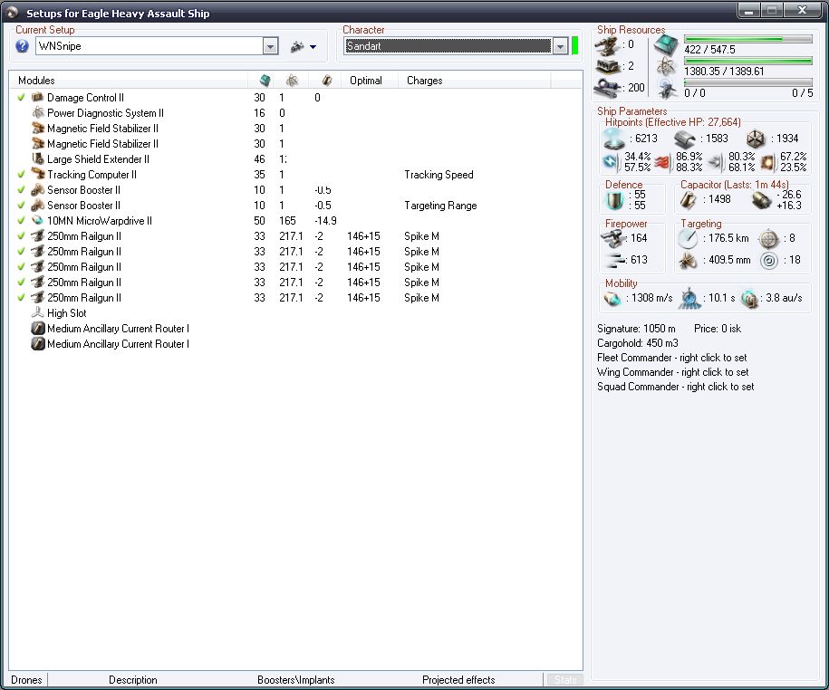
Task: Click the powergrid usage progress bar
Action: [x=748, y=62]
